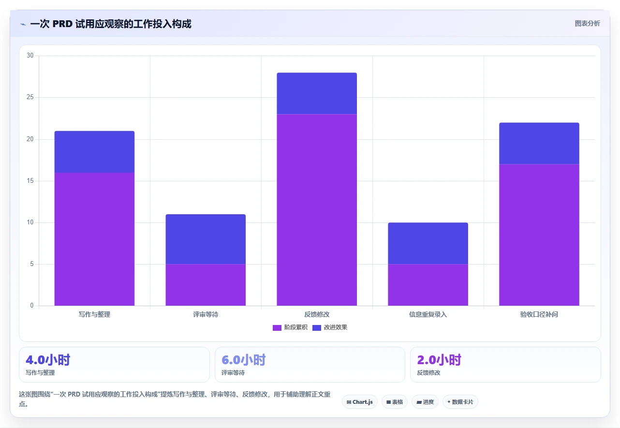The height and width of the screenshot is (428, 620).
Task: Click the blue 验收口径补问 bar top segment
Action: pos(539,144)
